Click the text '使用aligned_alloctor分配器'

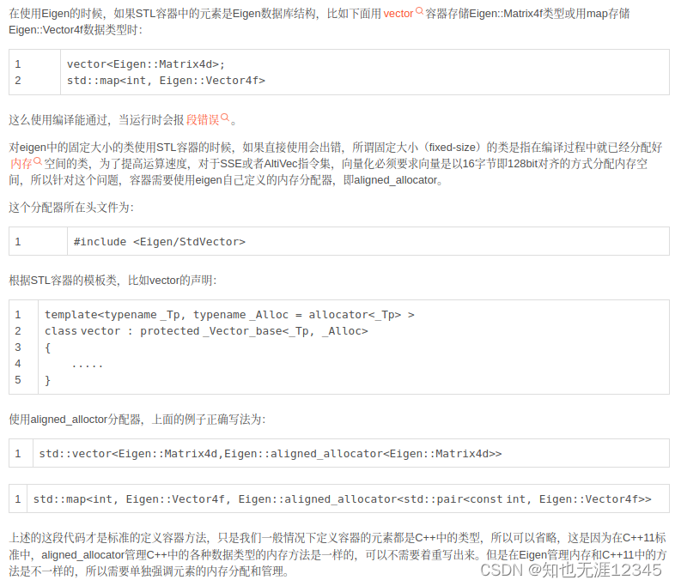pos(75,420)
